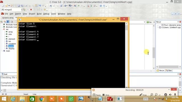Switch to the Class tab
The image size is (182, 102).
169,71
